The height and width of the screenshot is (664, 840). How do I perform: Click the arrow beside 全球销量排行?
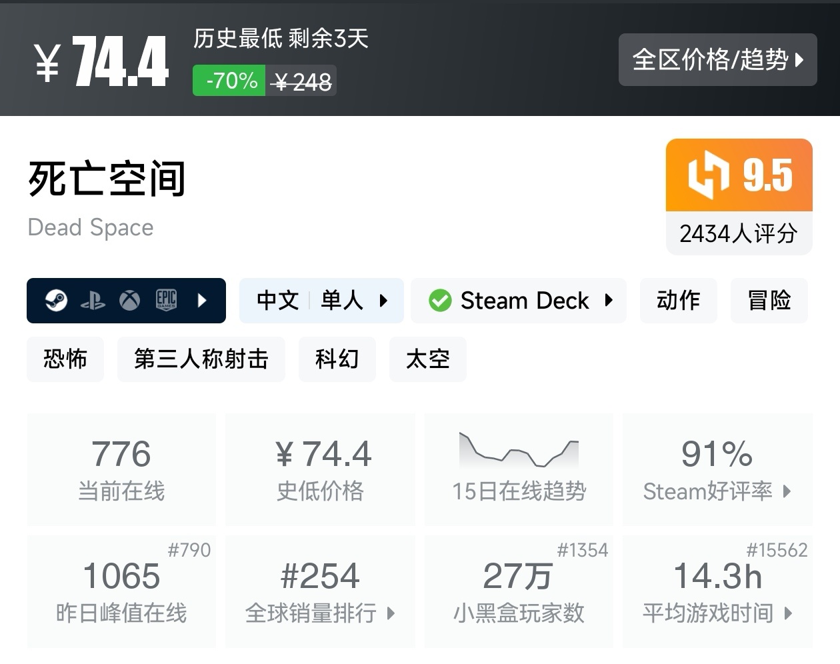click(x=391, y=613)
